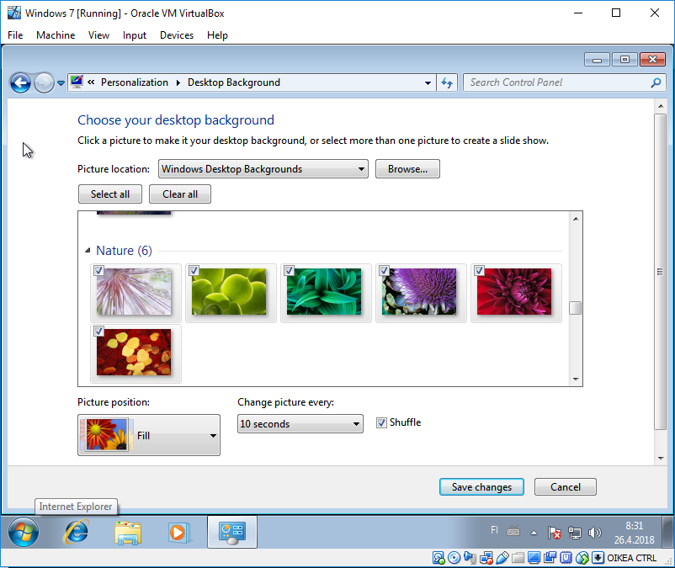The image size is (675, 568).
Task: Select the red dahlia wallpaper thumbnail
Action: click(x=514, y=292)
